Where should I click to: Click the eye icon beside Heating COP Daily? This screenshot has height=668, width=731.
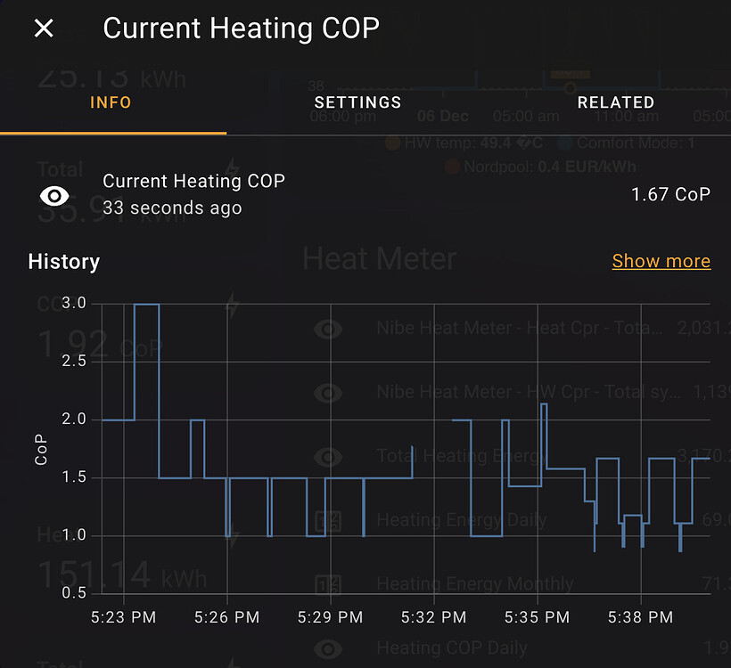click(328, 648)
